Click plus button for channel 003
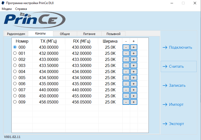The height and width of the screenshot is (140, 201). tap(133, 65)
